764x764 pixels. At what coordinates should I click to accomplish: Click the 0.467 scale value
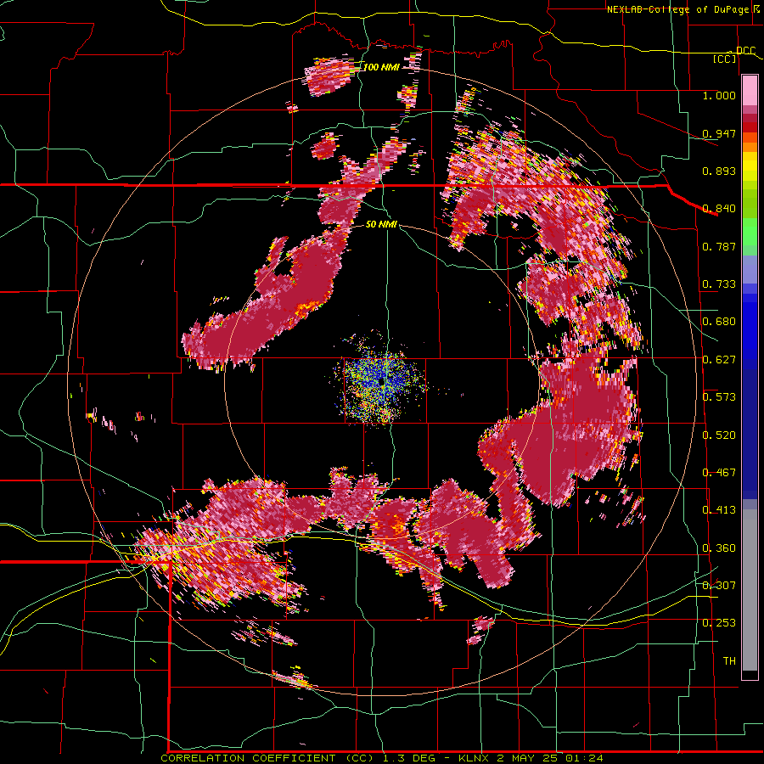coord(719,473)
